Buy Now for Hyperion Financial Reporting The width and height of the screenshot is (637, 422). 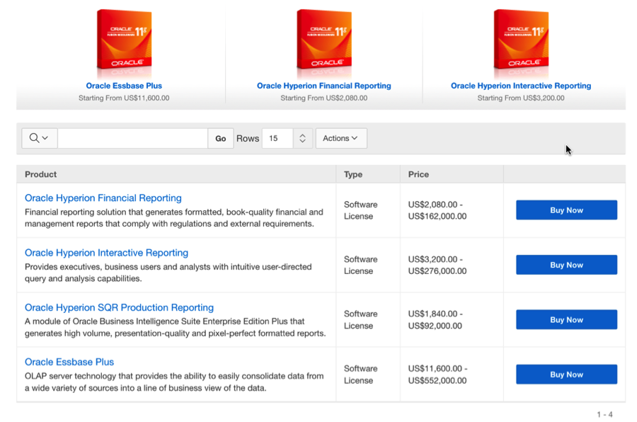click(566, 210)
